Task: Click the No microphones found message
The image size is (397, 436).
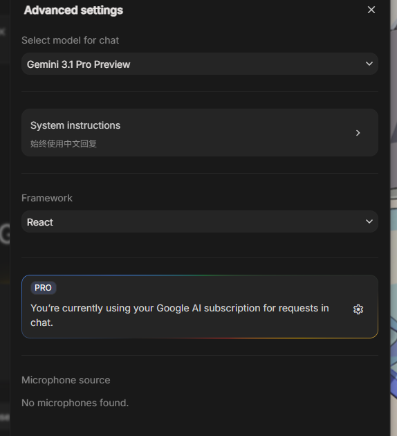Action: [75, 403]
